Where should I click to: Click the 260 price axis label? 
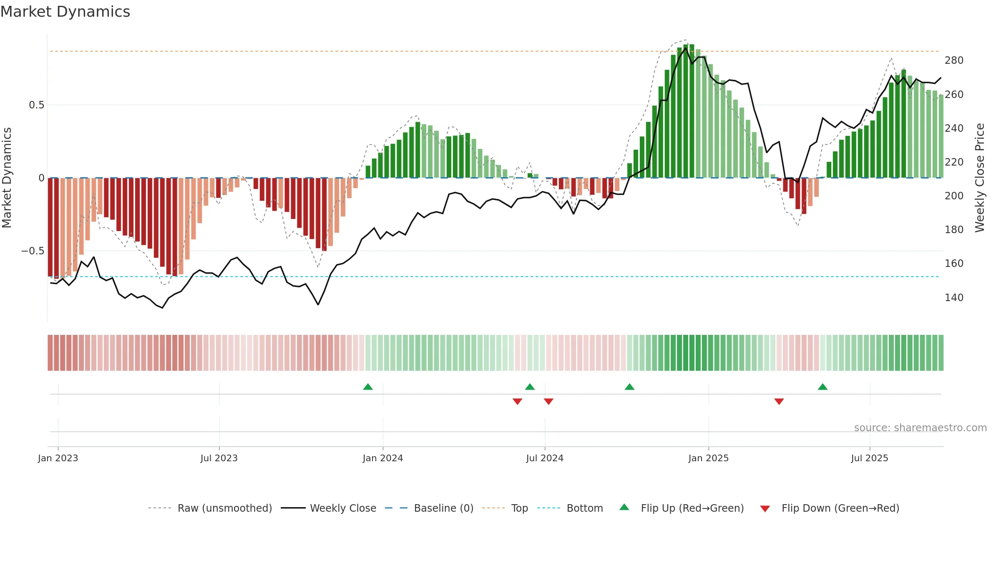[x=954, y=94]
